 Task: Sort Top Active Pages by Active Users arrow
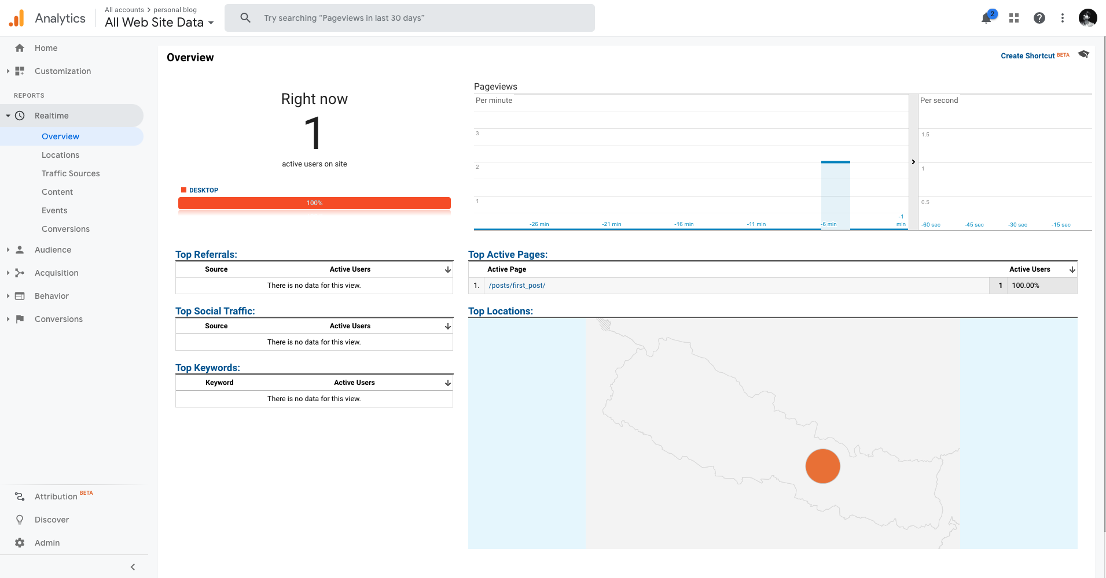[x=1072, y=269]
